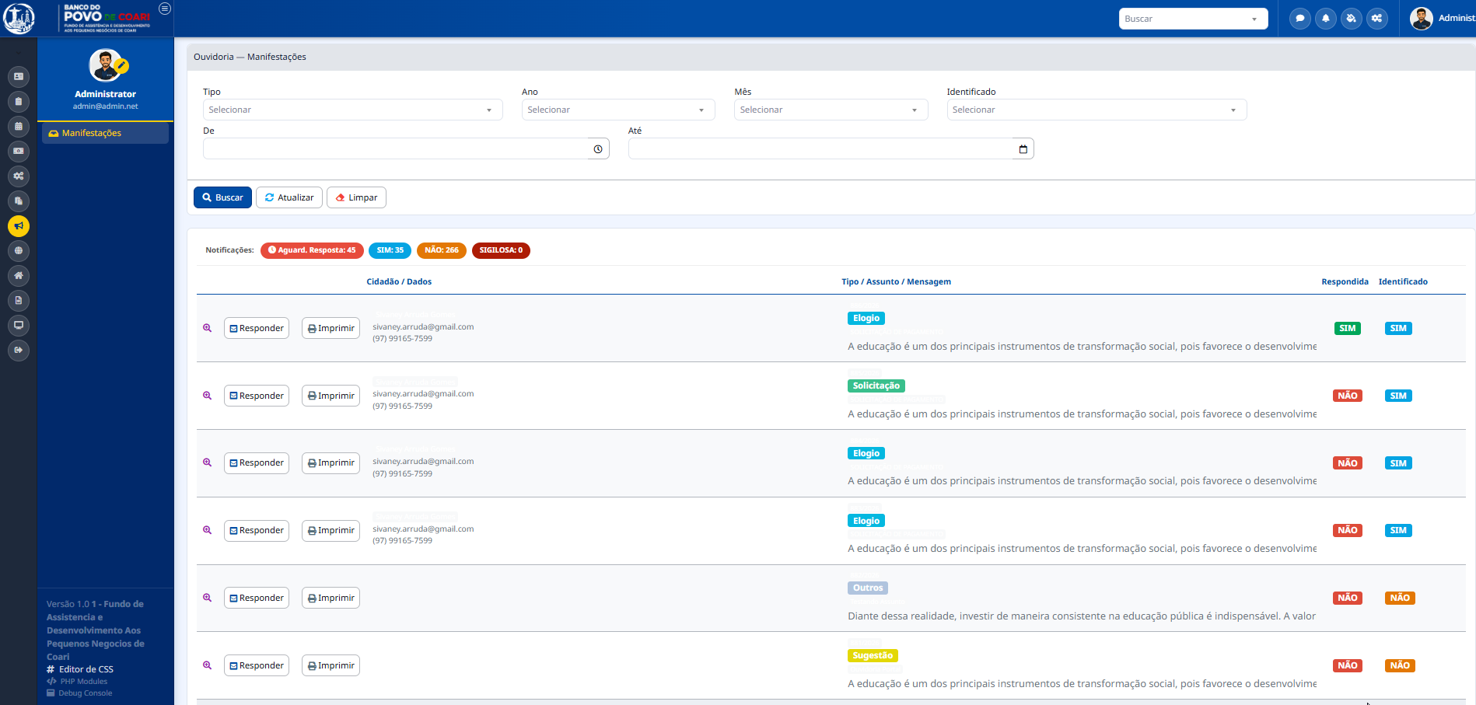This screenshot has height=705, width=1476.
Task: Click Responder on the first Elogio row
Action: click(257, 328)
